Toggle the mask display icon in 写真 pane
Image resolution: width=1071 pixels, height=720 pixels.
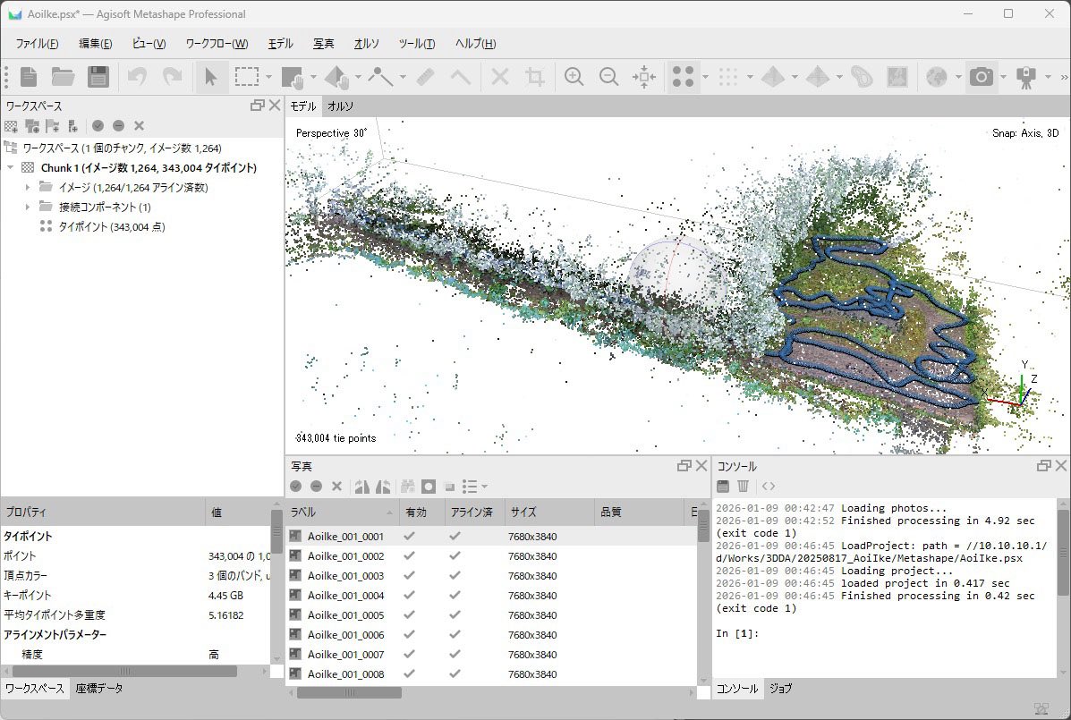(429, 487)
